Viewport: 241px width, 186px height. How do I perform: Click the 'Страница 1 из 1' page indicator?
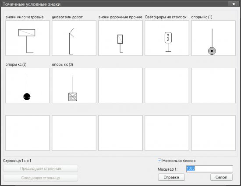17,161
